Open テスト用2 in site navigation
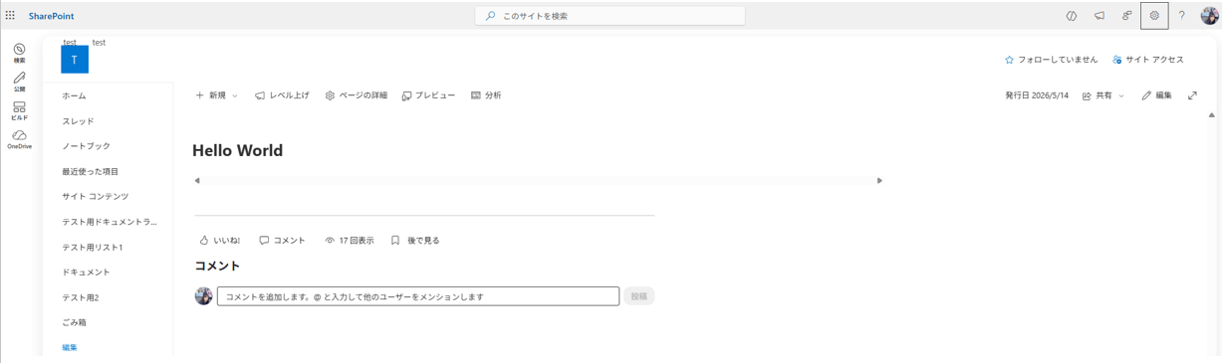This screenshot has height=363, width=1222. click(80, 297)
